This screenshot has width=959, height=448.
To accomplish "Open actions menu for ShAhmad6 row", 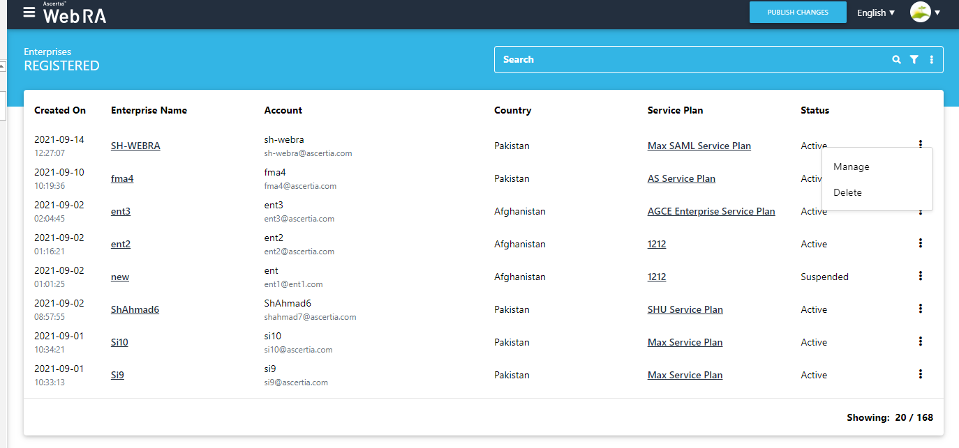I will (x=920, y=309).
